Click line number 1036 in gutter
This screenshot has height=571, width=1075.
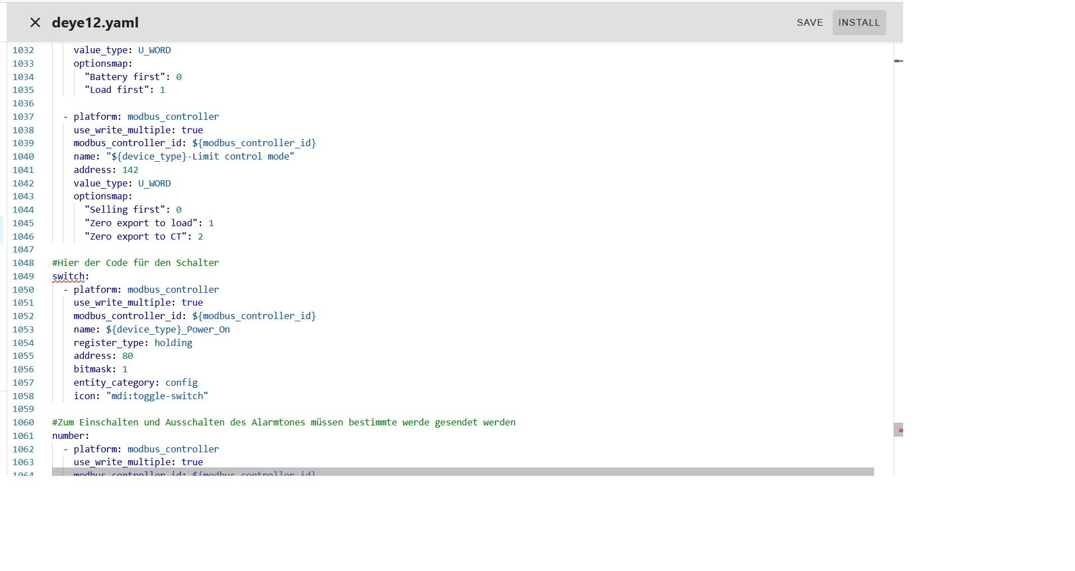(x=23, y=103)
